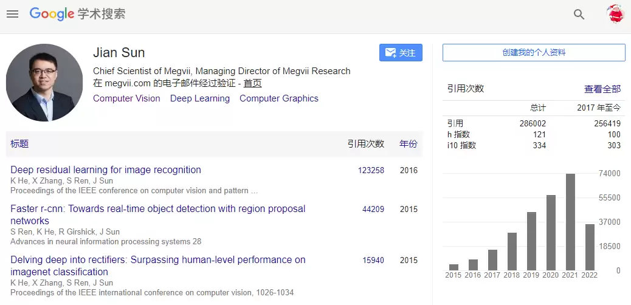Open the Faster r-cnn paper title
This screenshot has height=305, width=631.
(x=158, y=215)
